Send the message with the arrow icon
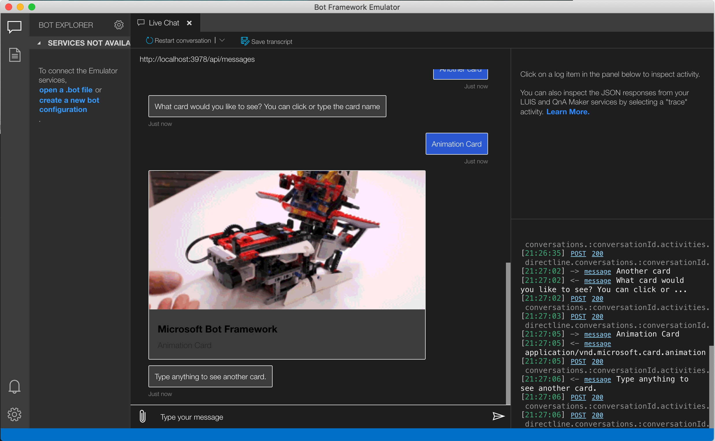Screen dimensions: 715x441 point(498,416)
